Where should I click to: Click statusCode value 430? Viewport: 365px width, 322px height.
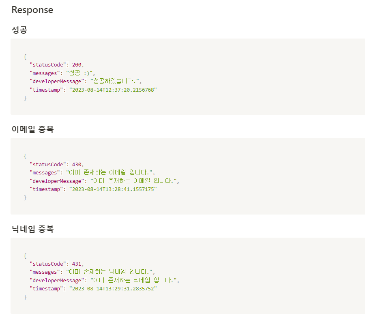77,164
